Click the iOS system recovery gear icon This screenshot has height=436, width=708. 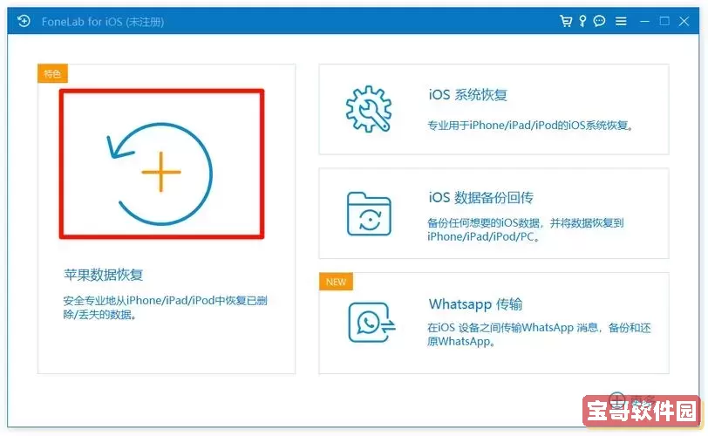pyautogui.click(x=369, y=109)
